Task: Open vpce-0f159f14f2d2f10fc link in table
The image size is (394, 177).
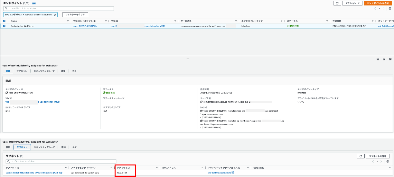Action: coord(85,26)
